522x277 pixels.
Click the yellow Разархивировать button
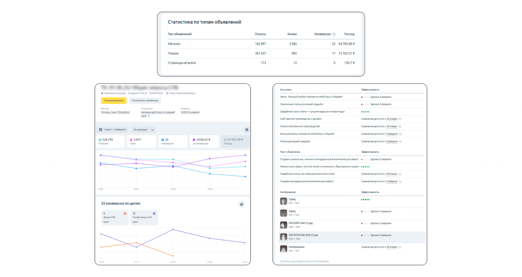[114, 101]
